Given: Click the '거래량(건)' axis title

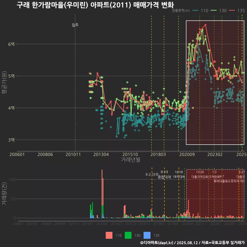Looking at the screenshot, I should pos(4,193).
